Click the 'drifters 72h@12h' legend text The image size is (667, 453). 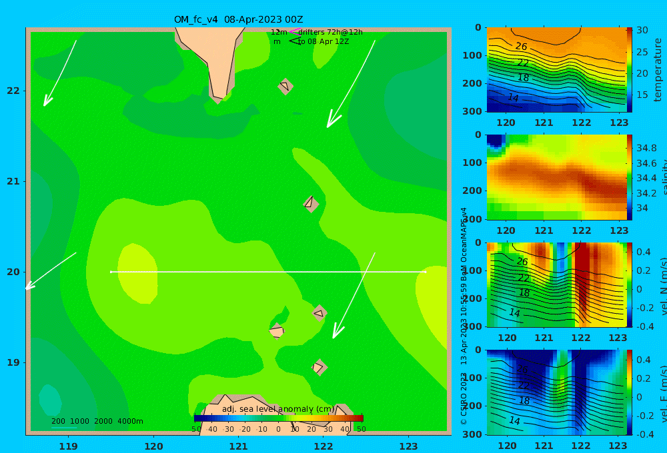330,32
